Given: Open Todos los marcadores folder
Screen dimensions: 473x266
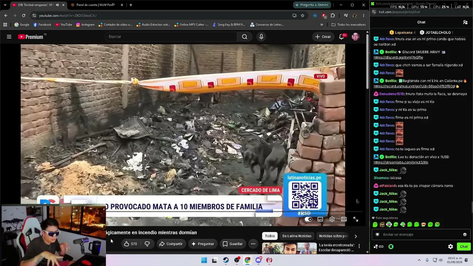Looking at the screenshot, I should (x=349, y=25).
